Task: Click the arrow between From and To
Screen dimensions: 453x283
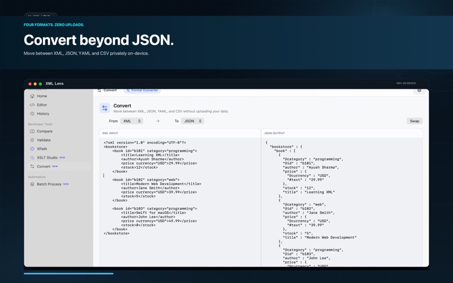Action: (x=158, y=121)
